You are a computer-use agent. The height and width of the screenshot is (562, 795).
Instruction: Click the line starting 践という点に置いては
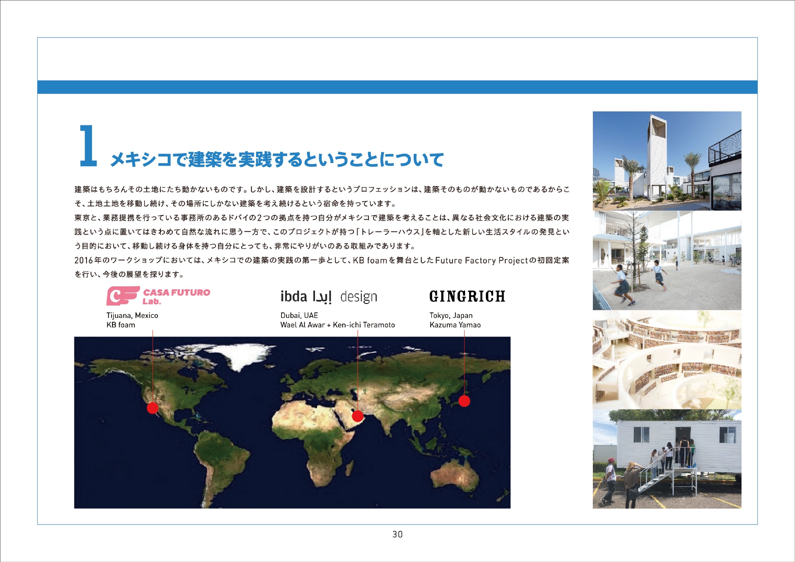tap(322, 232)
